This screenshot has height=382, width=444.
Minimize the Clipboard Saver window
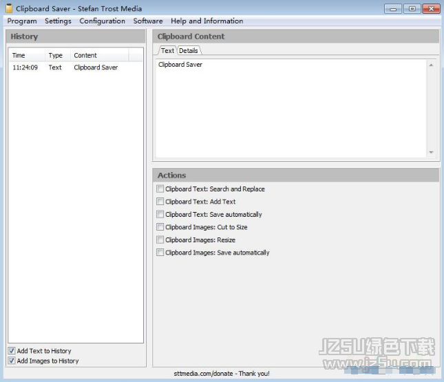[393, 9]
